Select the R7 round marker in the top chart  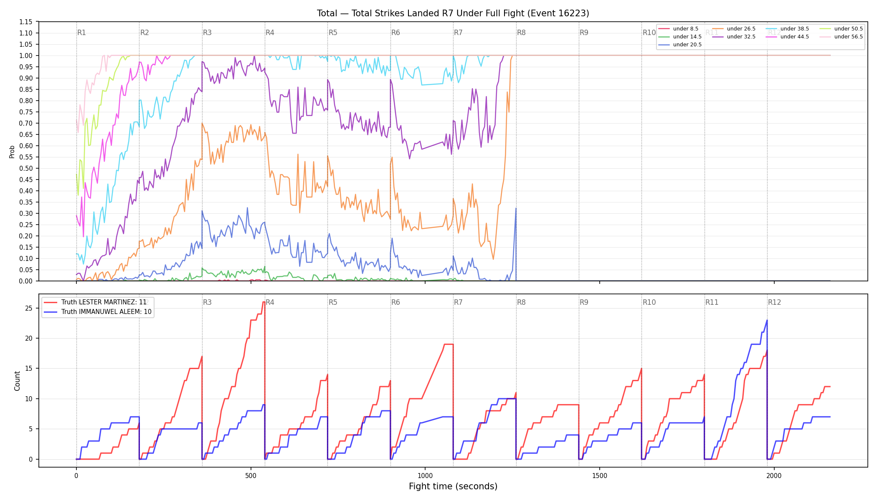pos(458,33)
